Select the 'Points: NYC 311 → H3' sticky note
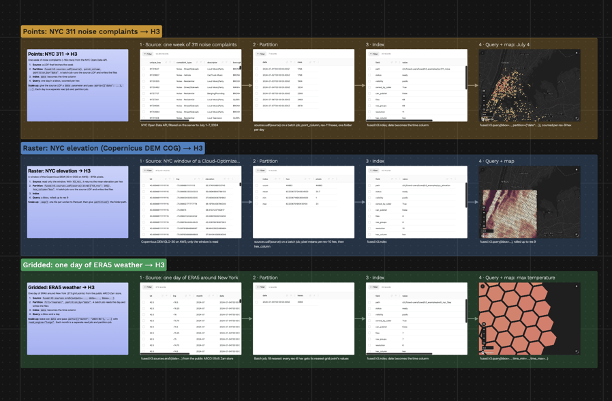The height and width of the screenshot is (401, 612). [78, 85]
